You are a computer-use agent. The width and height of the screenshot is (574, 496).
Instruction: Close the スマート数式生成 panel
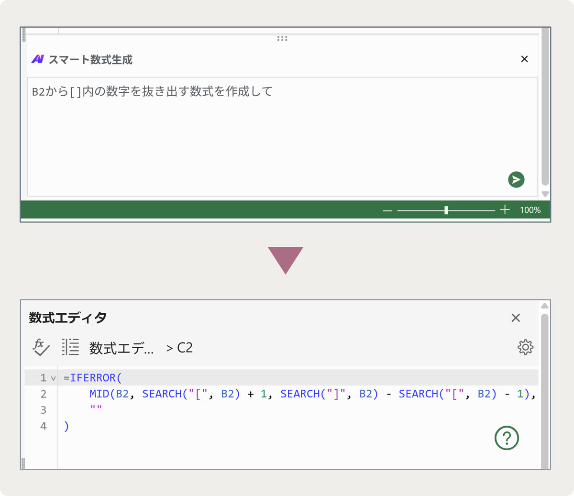pyautogui.click(x=524, y=59)
